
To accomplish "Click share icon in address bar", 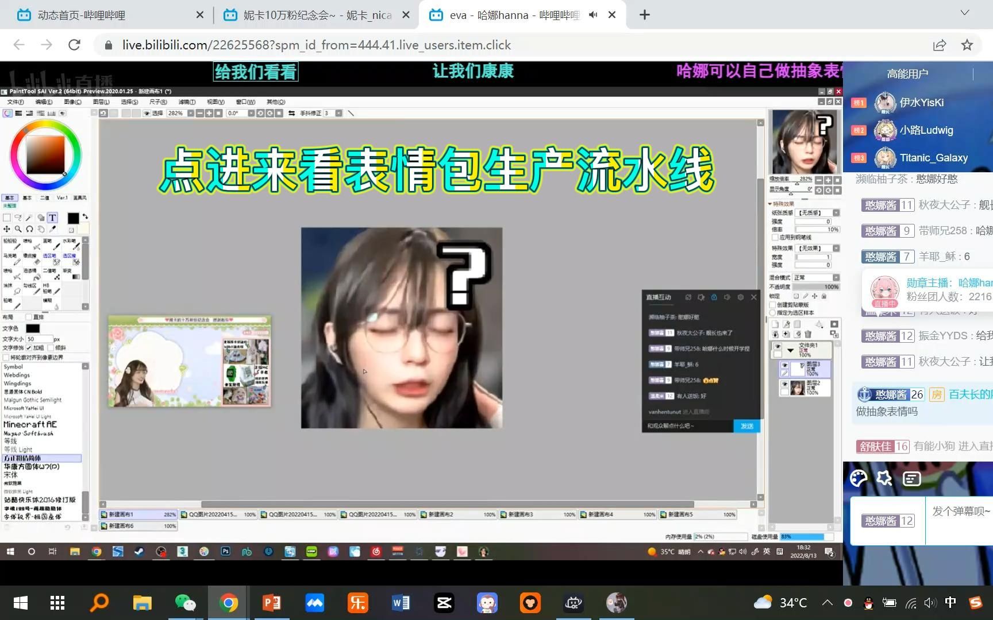I will coord(940,45).
